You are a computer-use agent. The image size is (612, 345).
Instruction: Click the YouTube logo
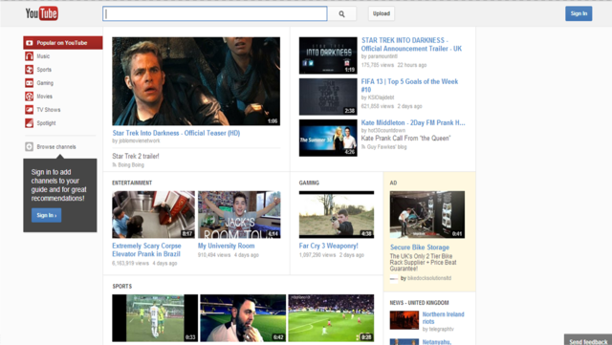click(x=42, y=13)
